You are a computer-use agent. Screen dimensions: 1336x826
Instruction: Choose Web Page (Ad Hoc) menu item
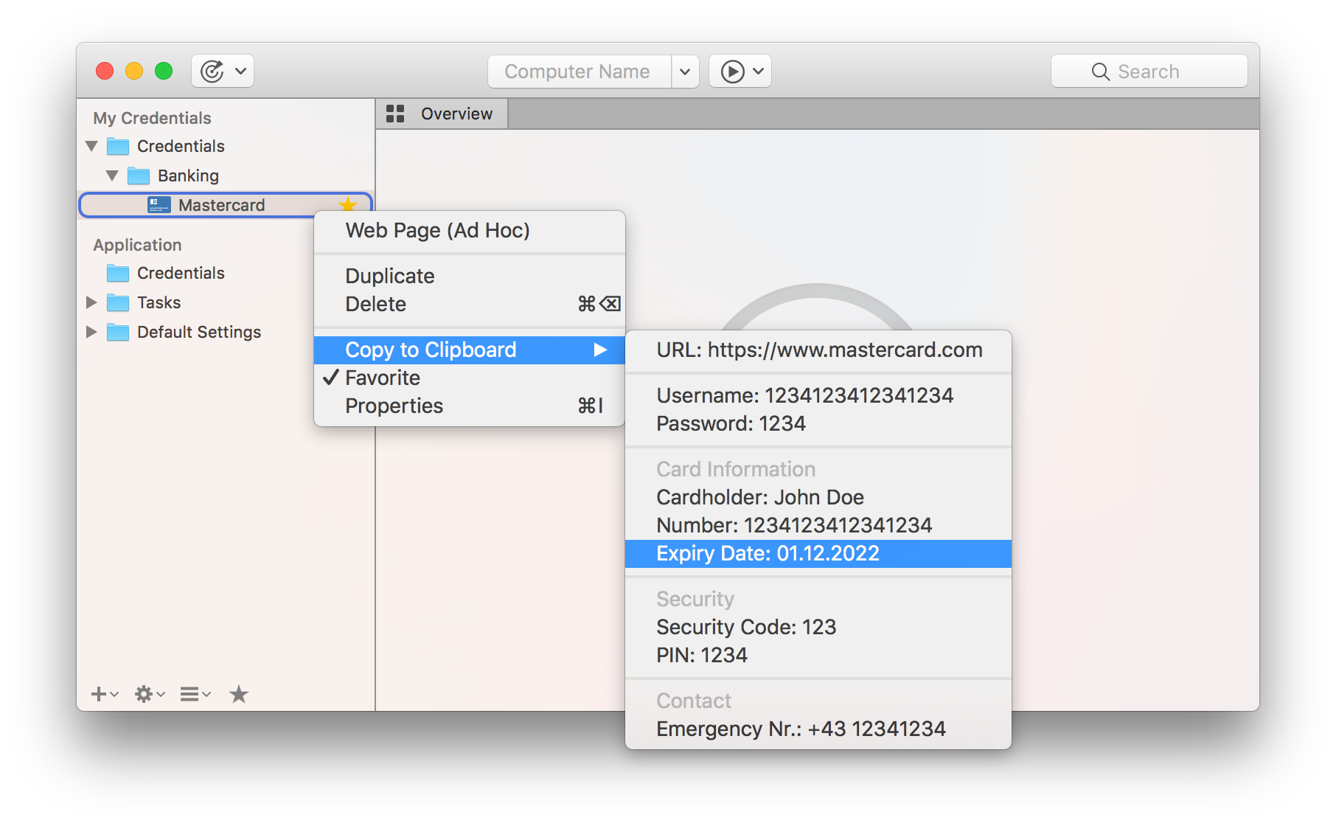(470, 231)
